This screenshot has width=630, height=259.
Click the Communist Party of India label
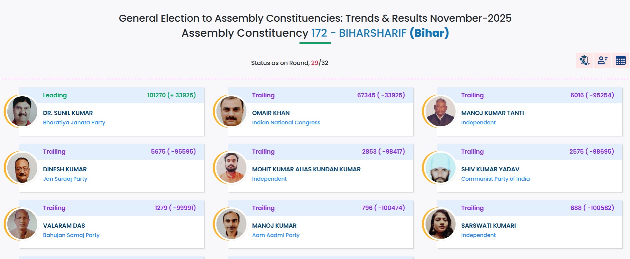coord(495,179)
